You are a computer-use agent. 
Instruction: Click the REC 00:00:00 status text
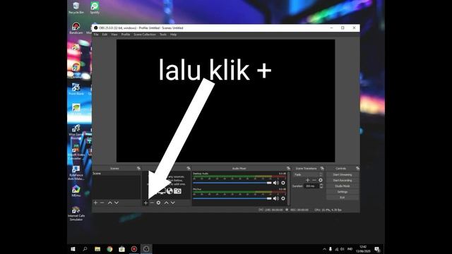299,210
